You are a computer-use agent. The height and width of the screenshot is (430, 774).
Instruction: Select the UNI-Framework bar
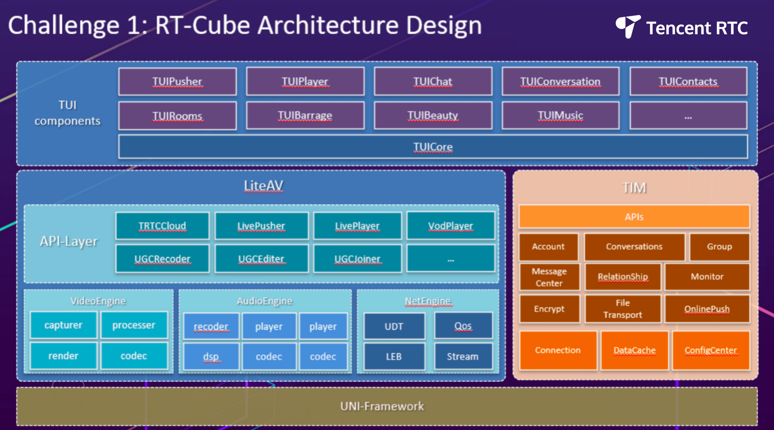click(x=387, y=406)
